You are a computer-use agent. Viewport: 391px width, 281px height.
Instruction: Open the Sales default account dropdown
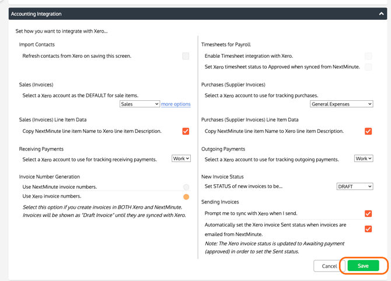pyautogui.click(x=139, y=104)
